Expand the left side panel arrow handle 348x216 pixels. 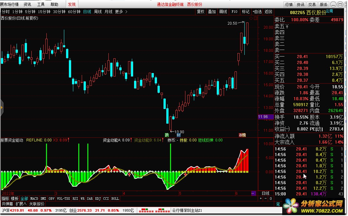tap(2, 108)
